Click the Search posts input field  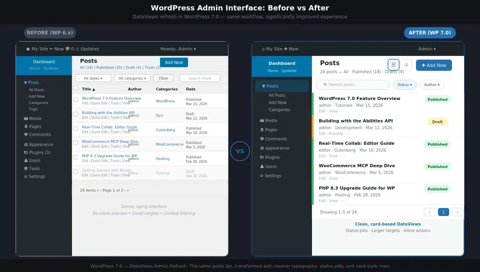[352, 84]
